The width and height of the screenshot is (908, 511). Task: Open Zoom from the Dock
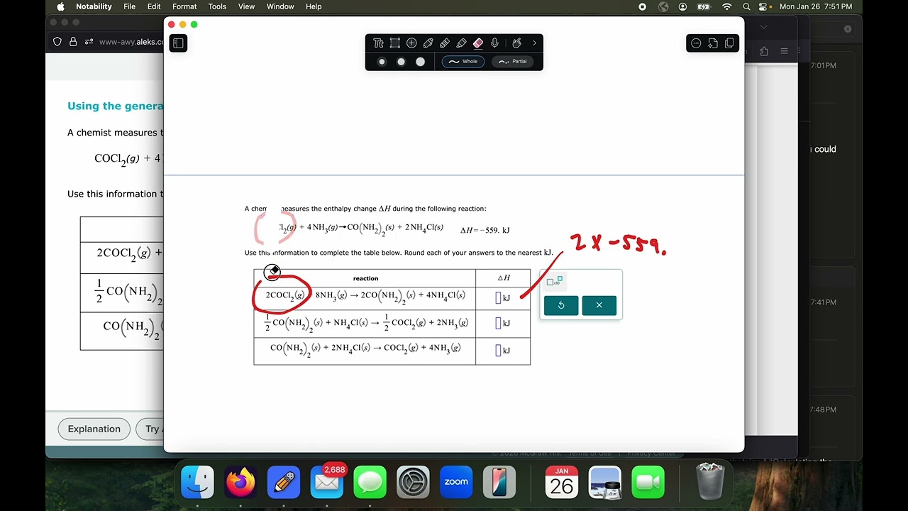[456, 483]
